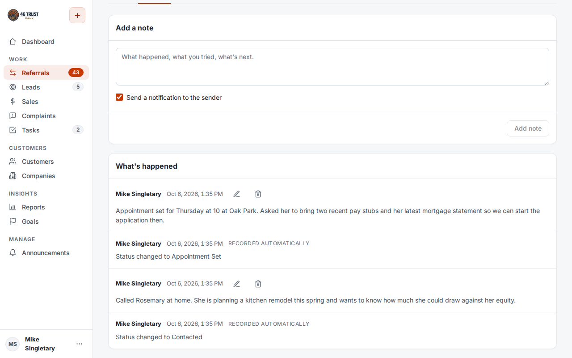572x358 pixels.
Task: Click the Announcements bell icon
Action: pyautogui.click(x=13, y=253)
